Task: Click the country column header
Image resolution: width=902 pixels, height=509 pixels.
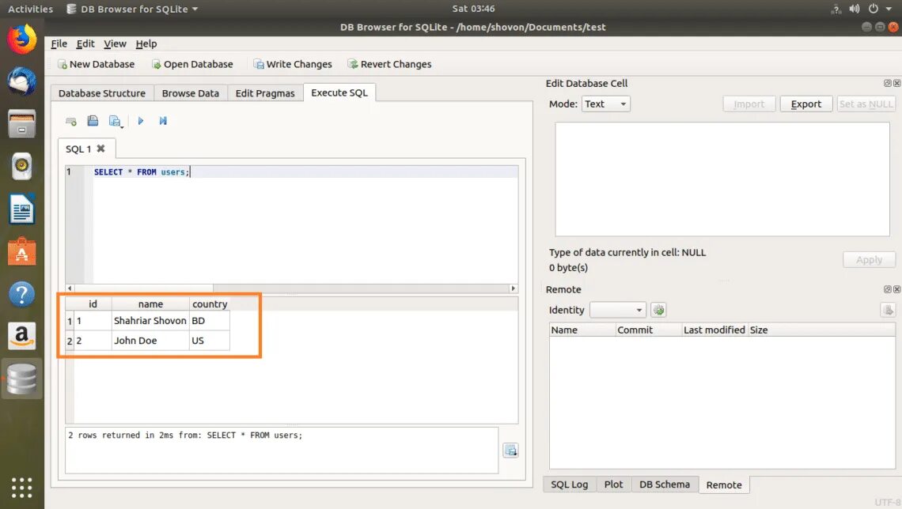Action: click(210, 304)
